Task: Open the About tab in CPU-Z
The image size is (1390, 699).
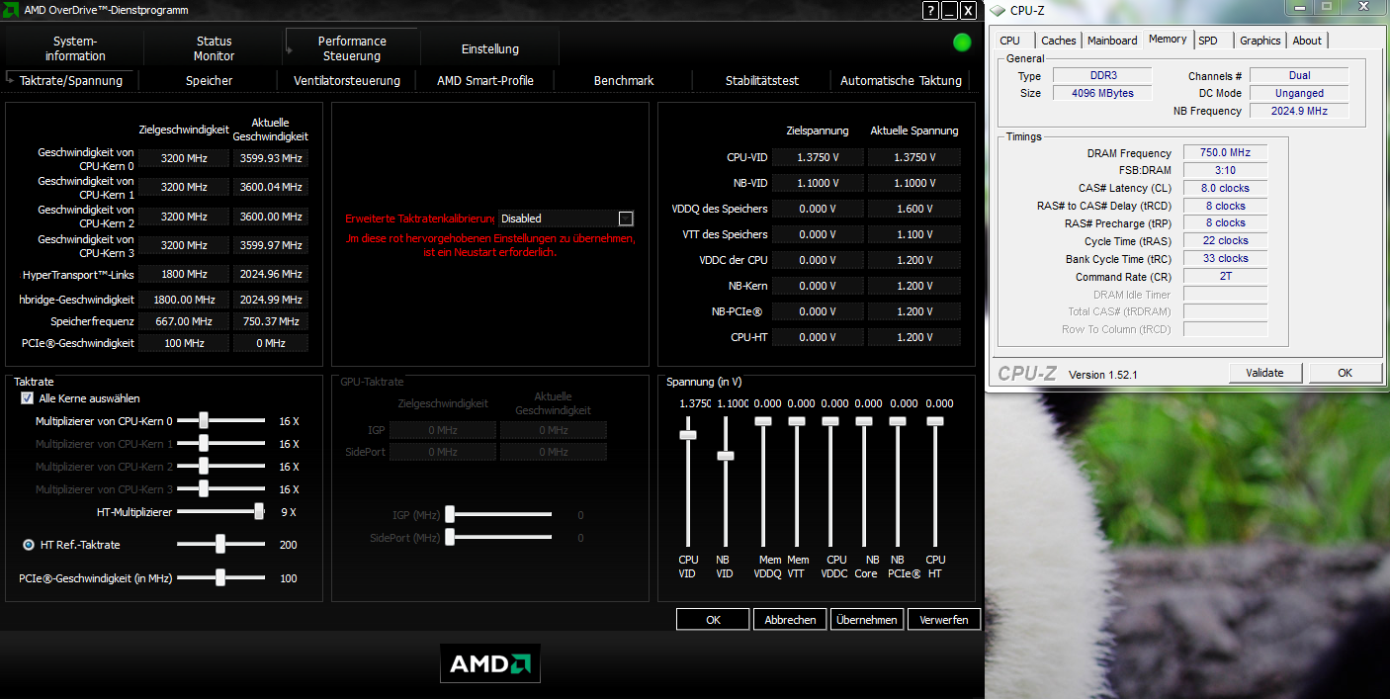Action: (1307, 41)
